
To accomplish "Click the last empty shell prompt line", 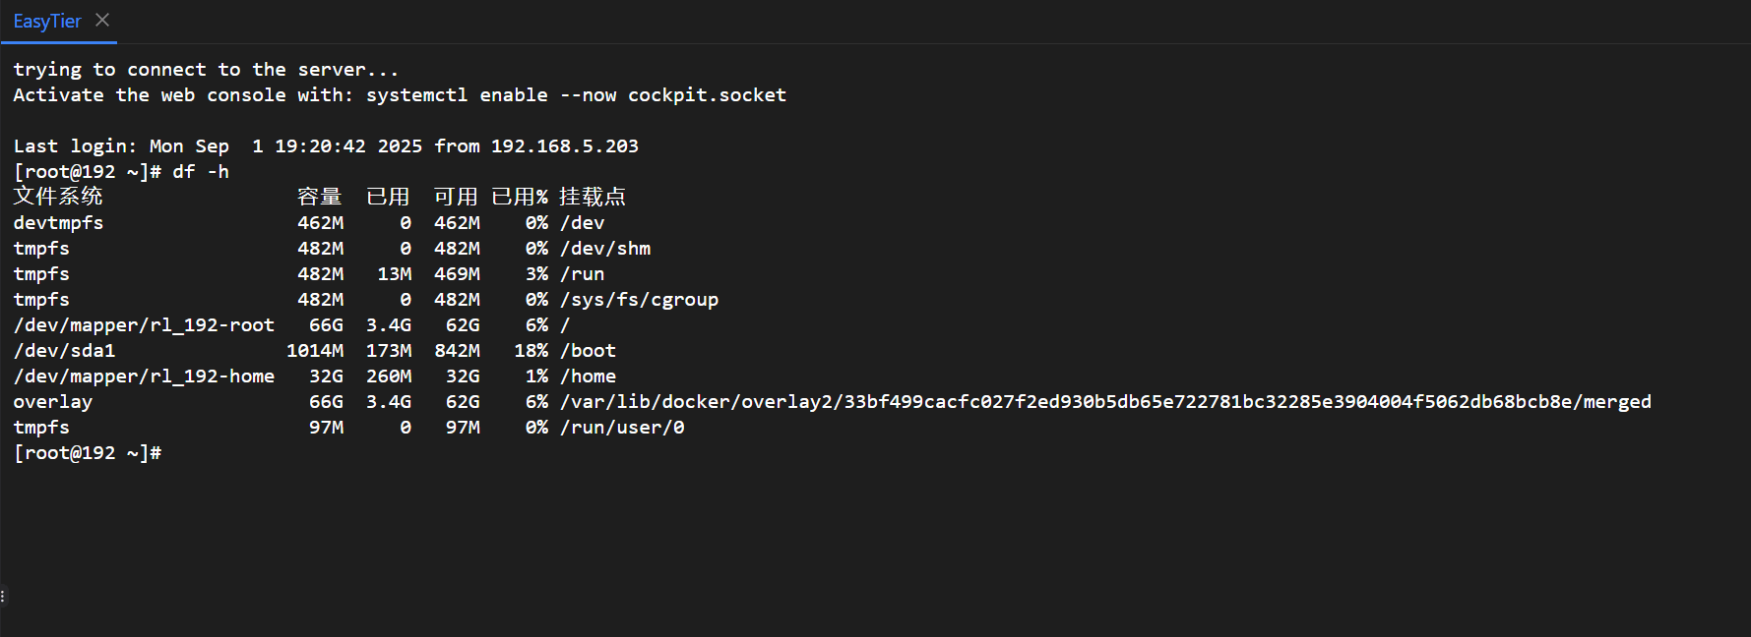I will 88,453.
